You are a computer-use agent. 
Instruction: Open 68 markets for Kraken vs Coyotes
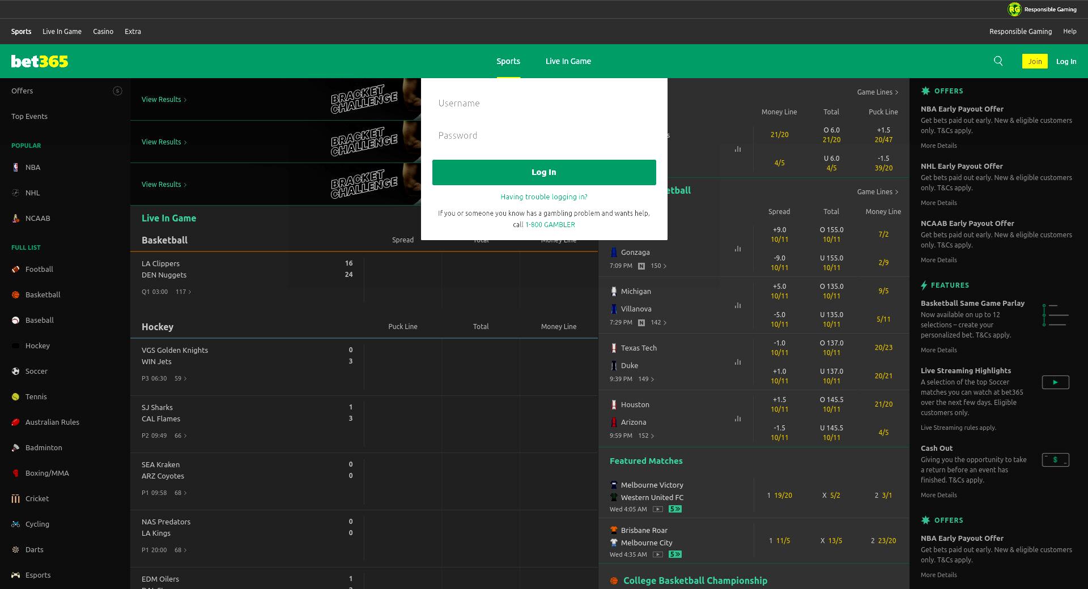click(x=181, y=493)
